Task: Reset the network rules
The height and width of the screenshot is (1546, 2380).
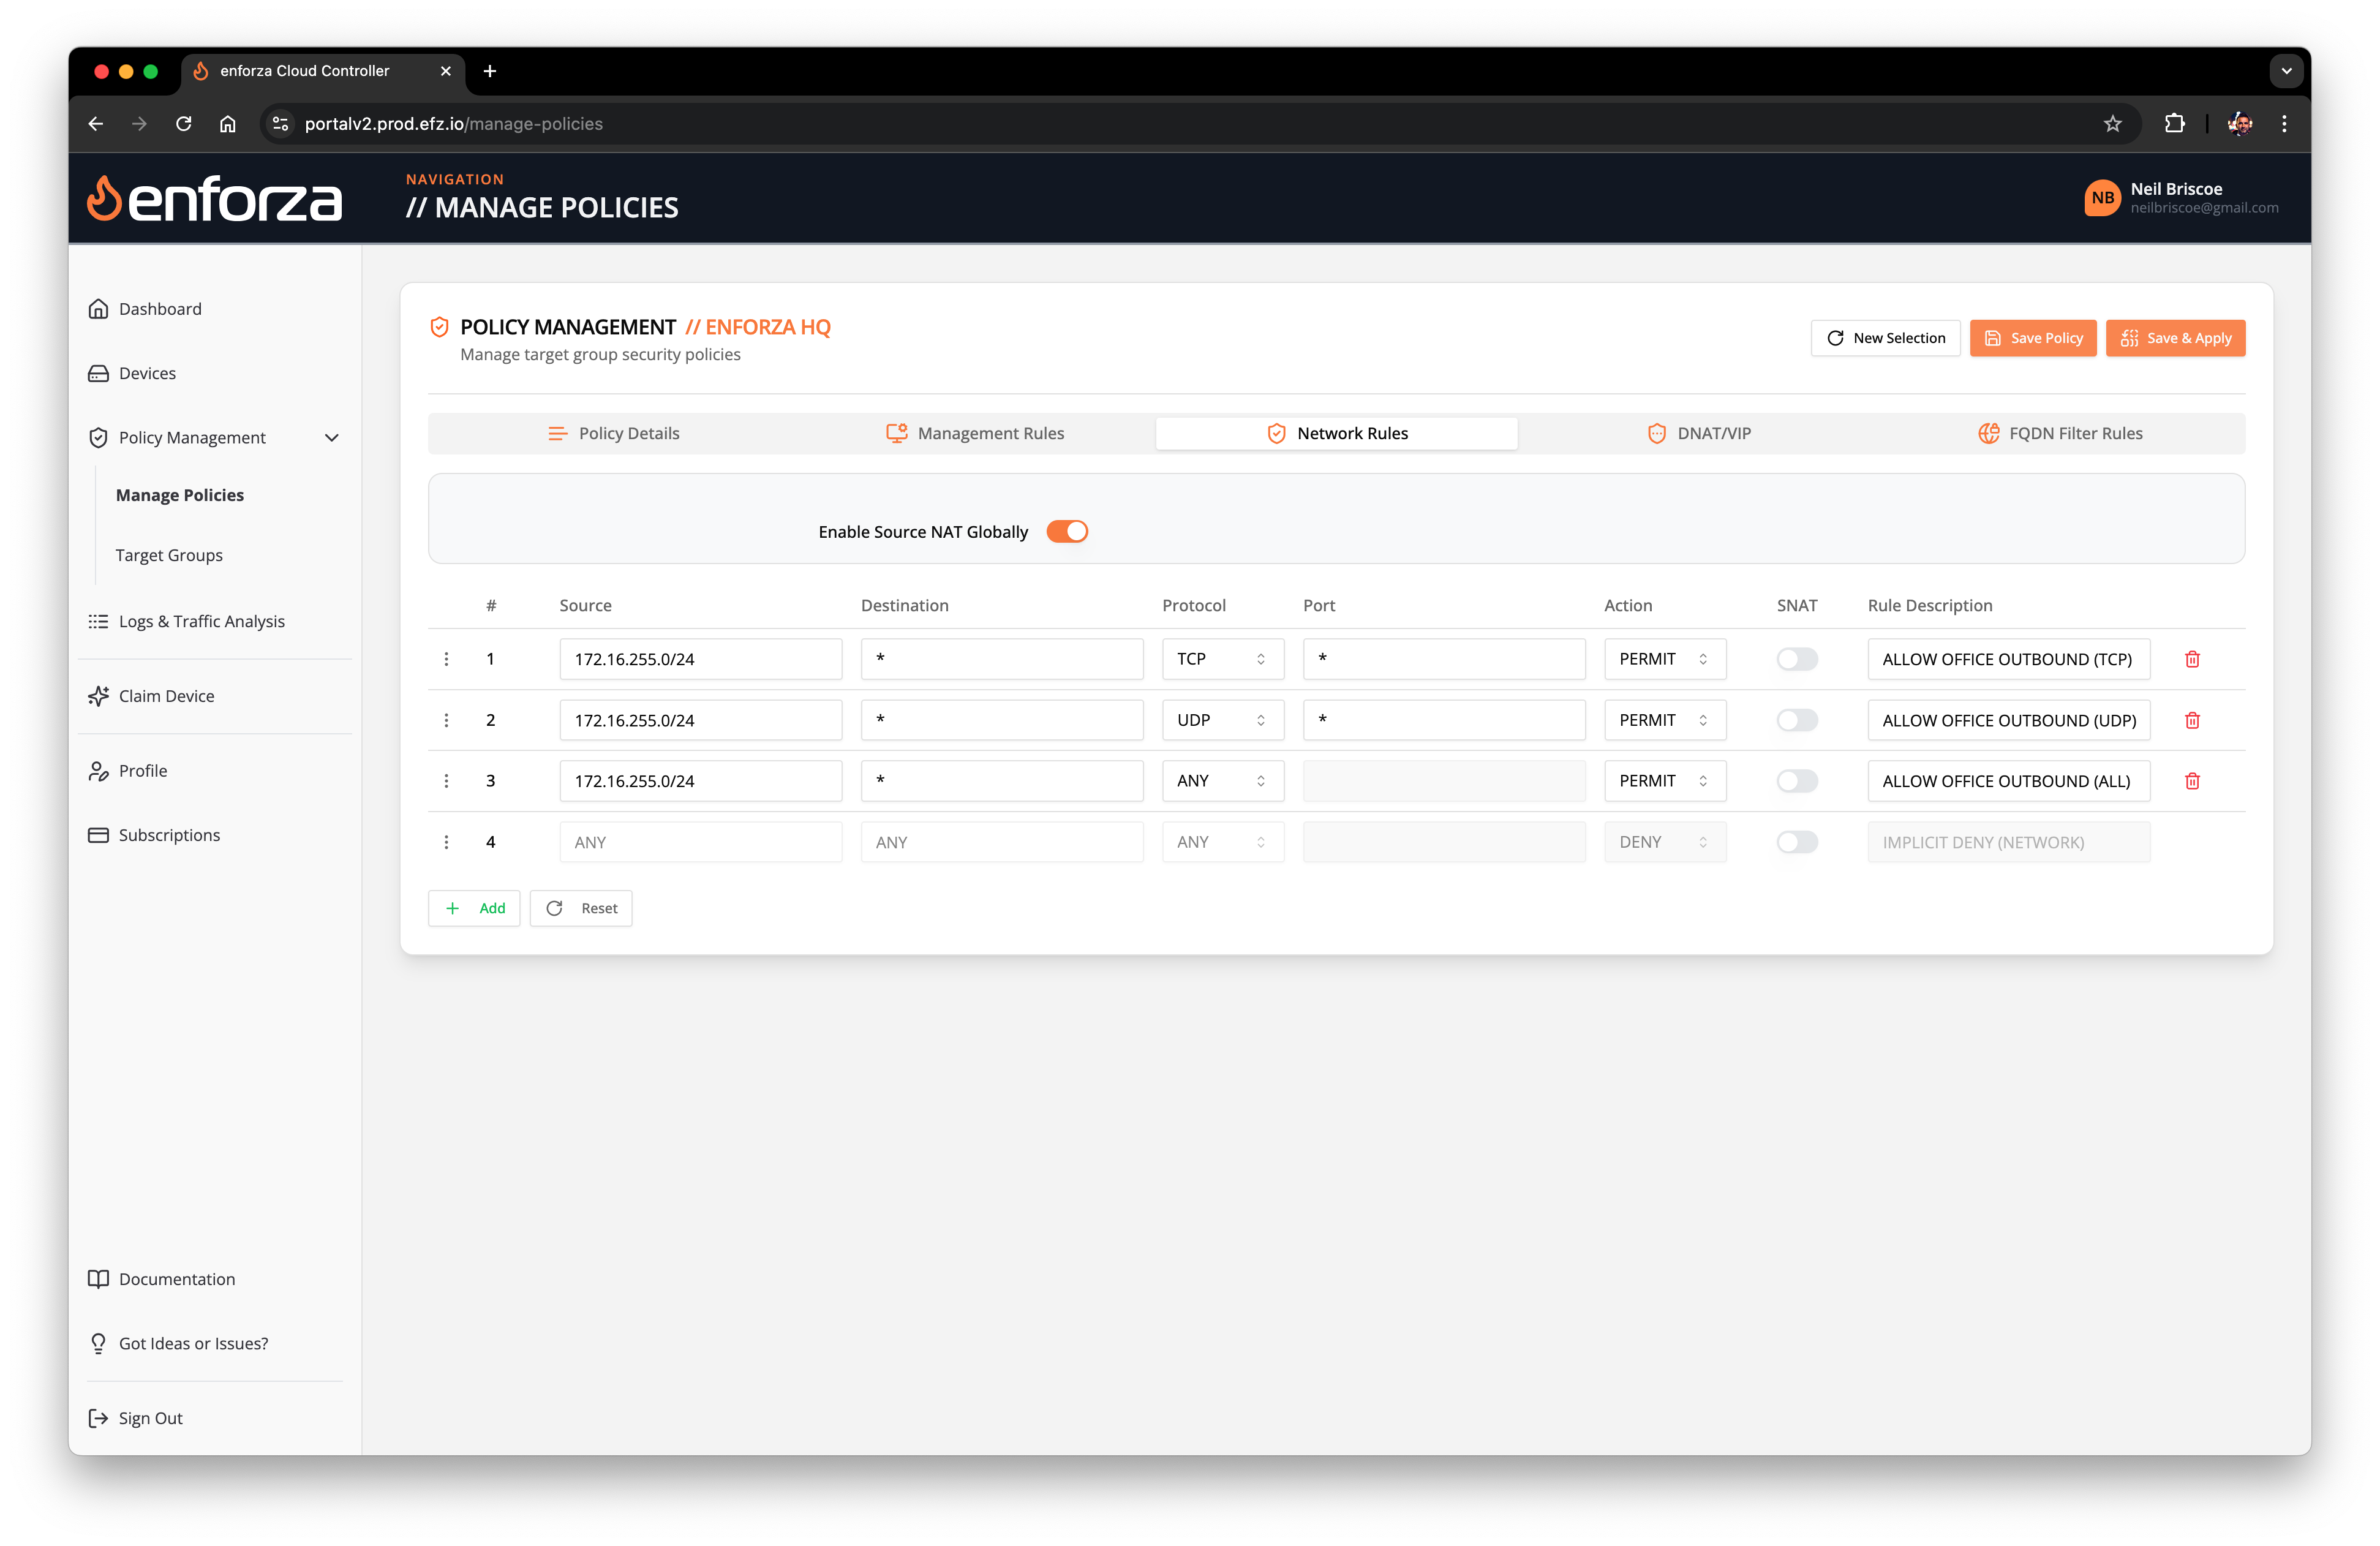Action: (581, 908)
